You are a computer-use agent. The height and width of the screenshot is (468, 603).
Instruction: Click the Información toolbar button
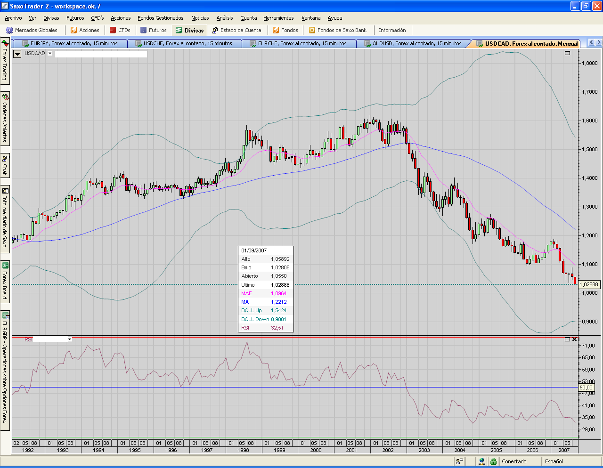pos(392,30)
